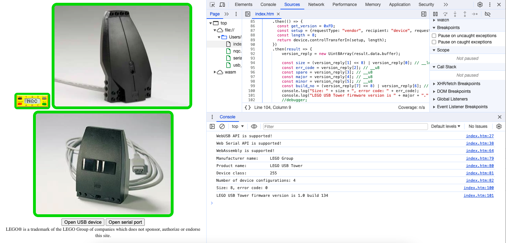506x243 pixels.
Task: Click the Open serial port button
Action: point(125,222)
